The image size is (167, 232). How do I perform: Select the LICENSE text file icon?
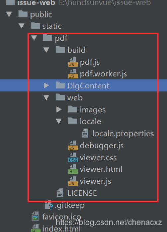(60, 193)
